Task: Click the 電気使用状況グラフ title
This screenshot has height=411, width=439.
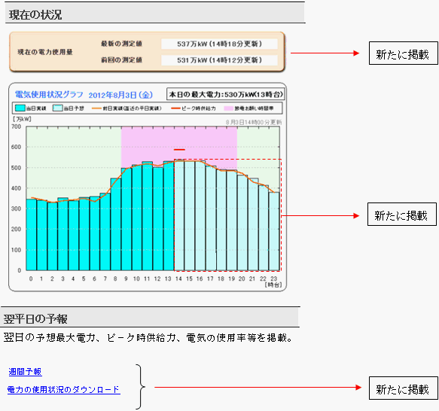Action: pos(49,95)
